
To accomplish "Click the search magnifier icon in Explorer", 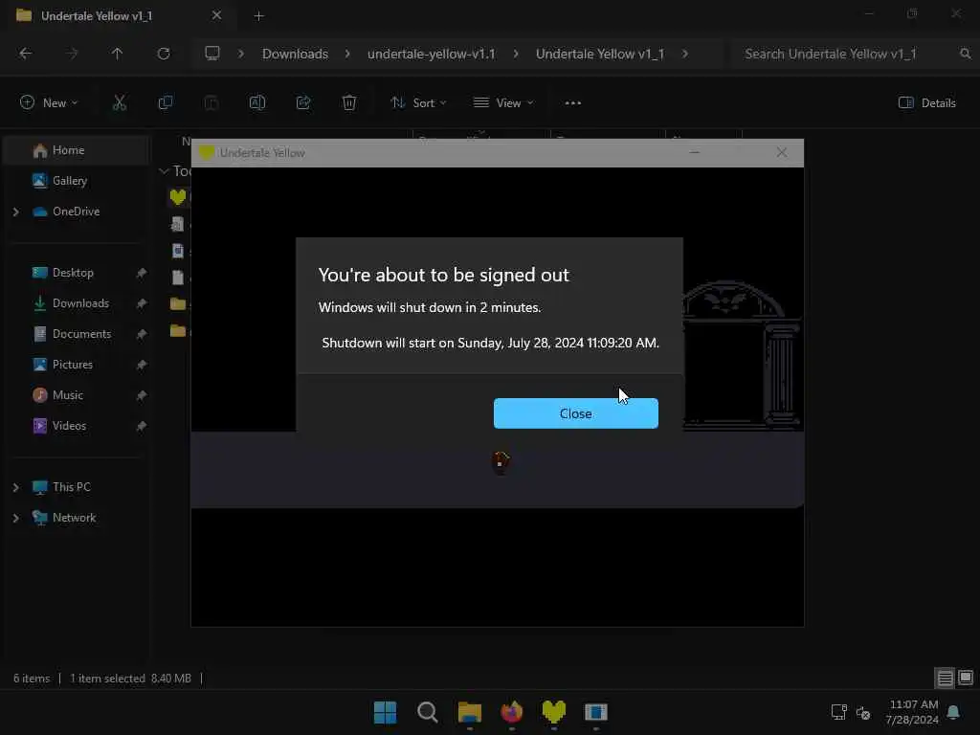I will click(x=966, y=54).
